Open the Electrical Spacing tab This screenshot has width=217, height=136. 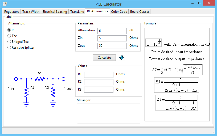click(55, 12)
